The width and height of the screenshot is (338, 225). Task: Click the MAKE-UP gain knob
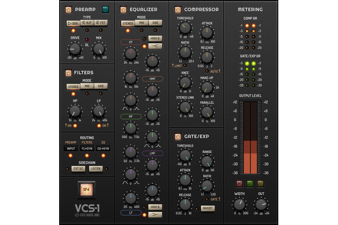click(207, 88)
